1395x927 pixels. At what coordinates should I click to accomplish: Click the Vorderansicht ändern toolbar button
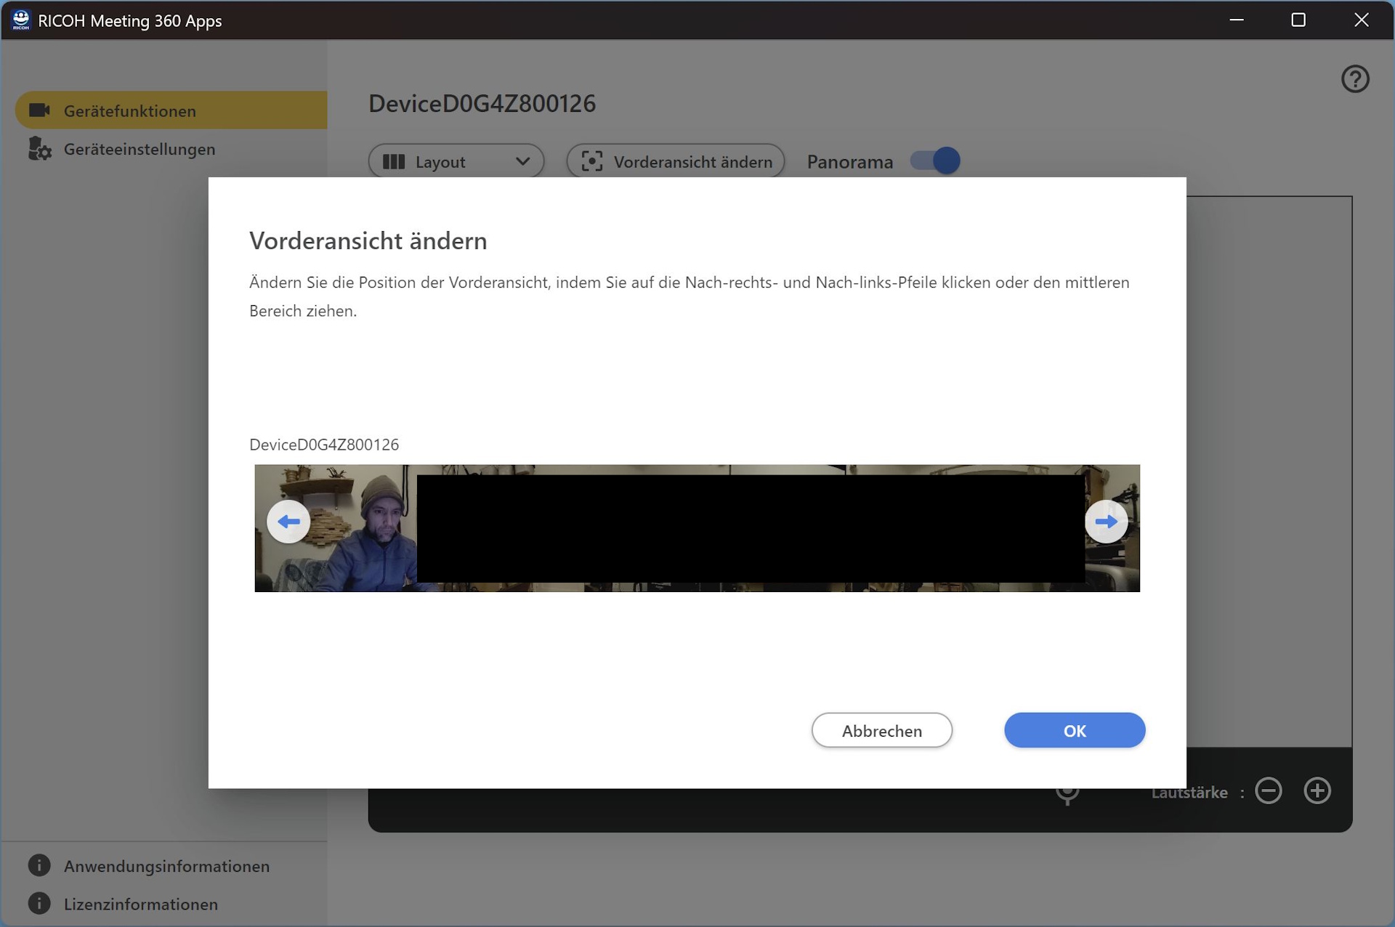(675, 161)
